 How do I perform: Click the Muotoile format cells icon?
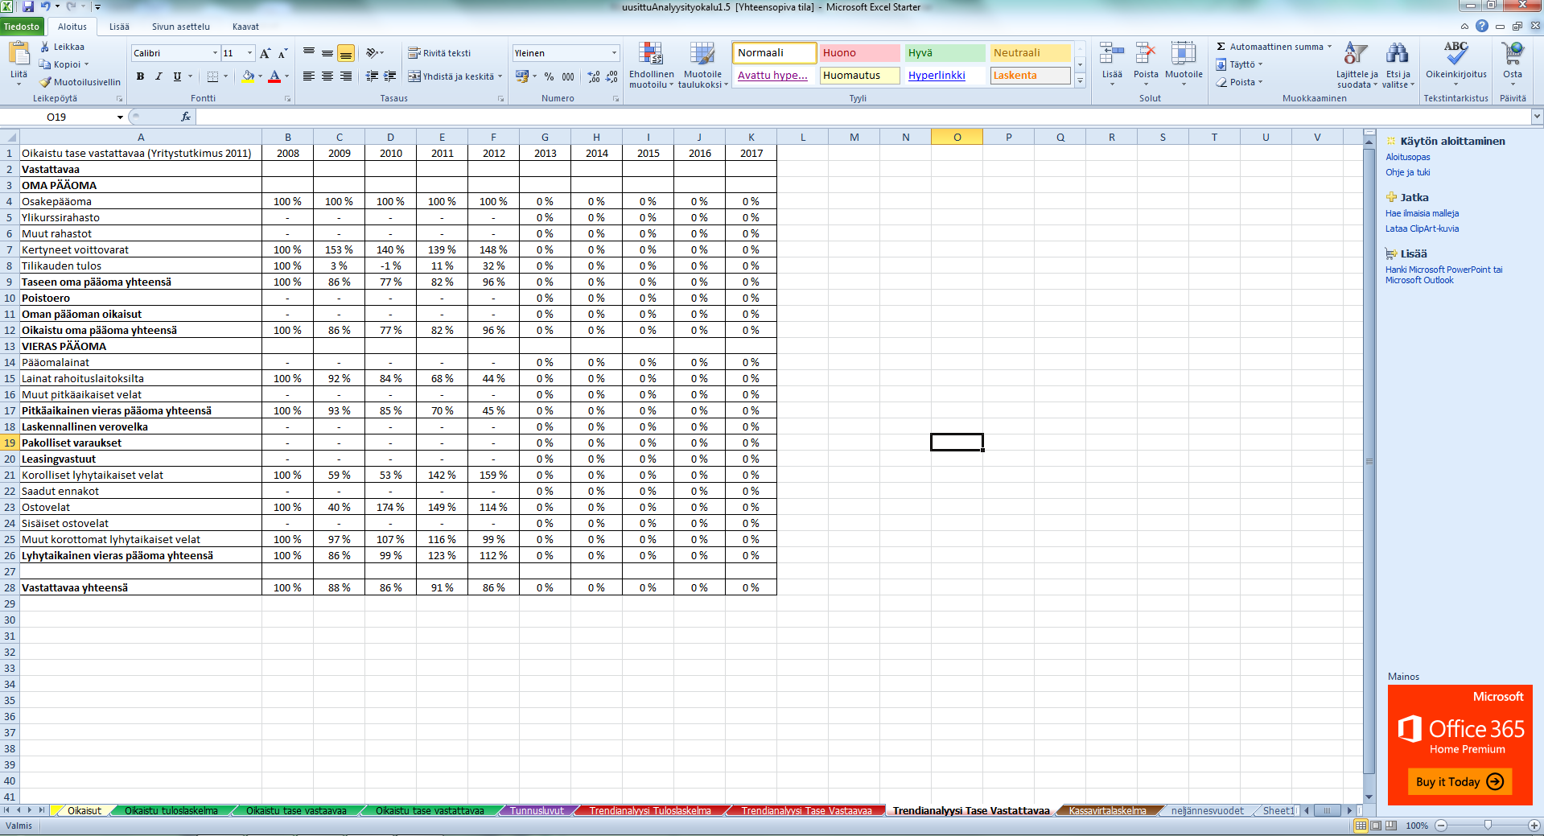[1184, 54]
